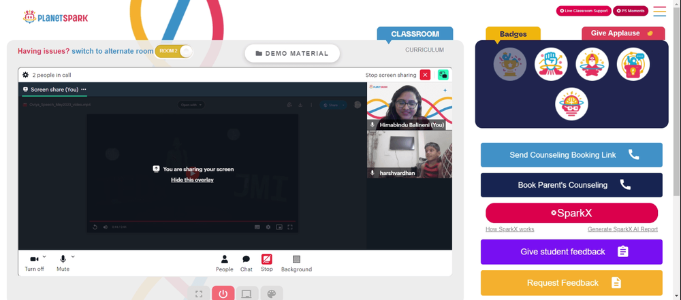Open the People panel
This screenshot has width=681, height=300.
coord(225,263)
